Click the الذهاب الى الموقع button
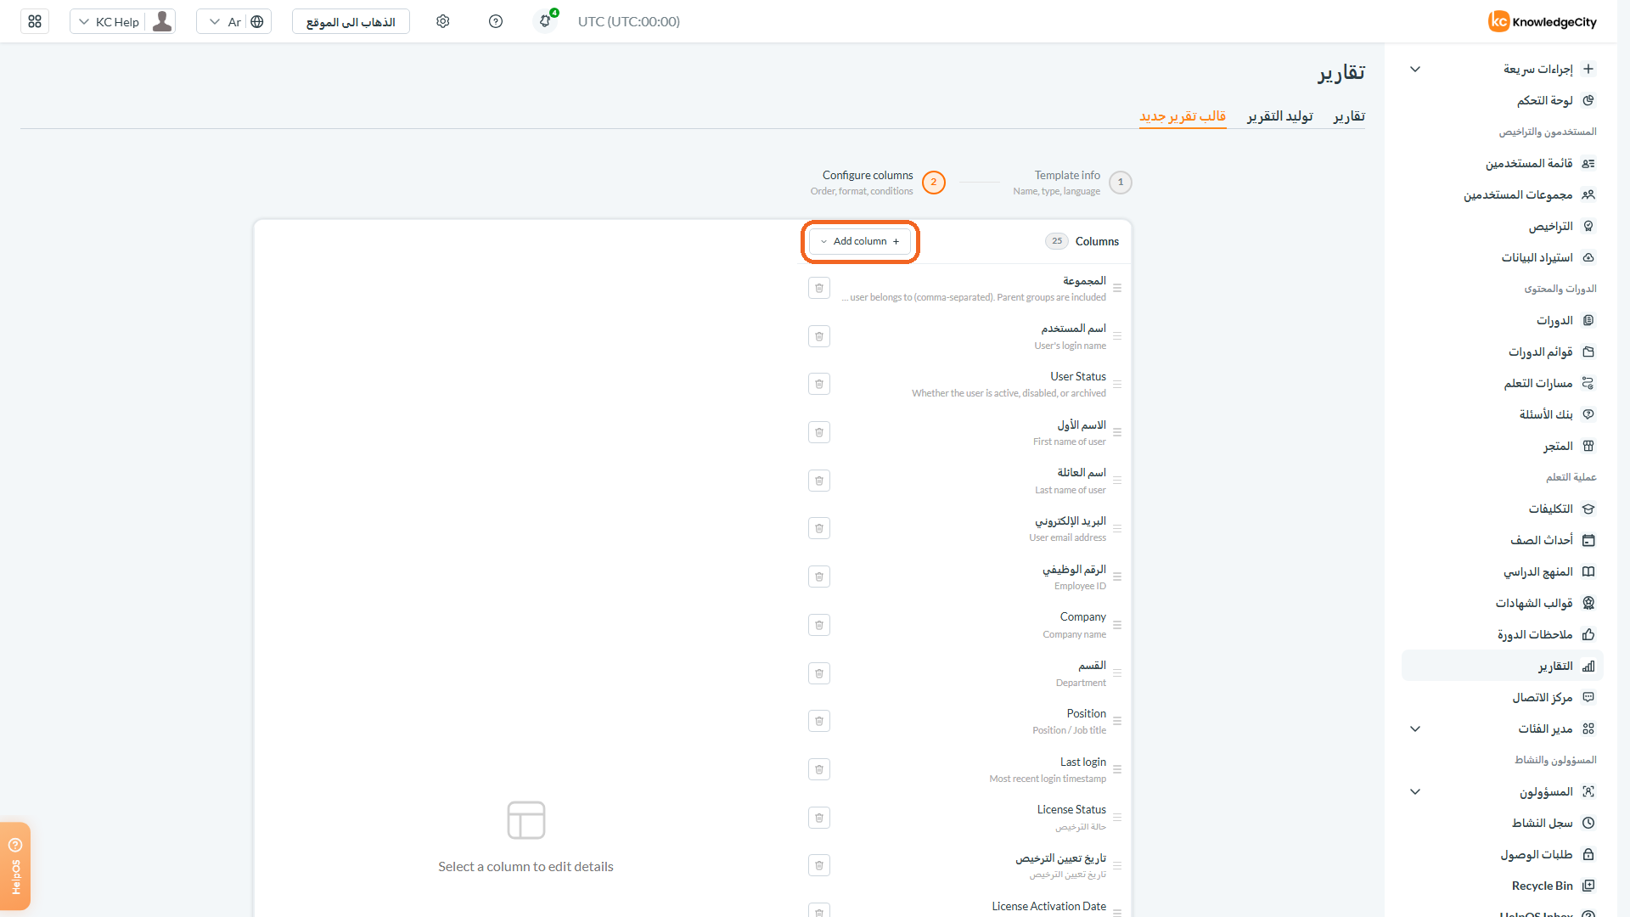Screen dimensions: 1630x917 point(351,21)
